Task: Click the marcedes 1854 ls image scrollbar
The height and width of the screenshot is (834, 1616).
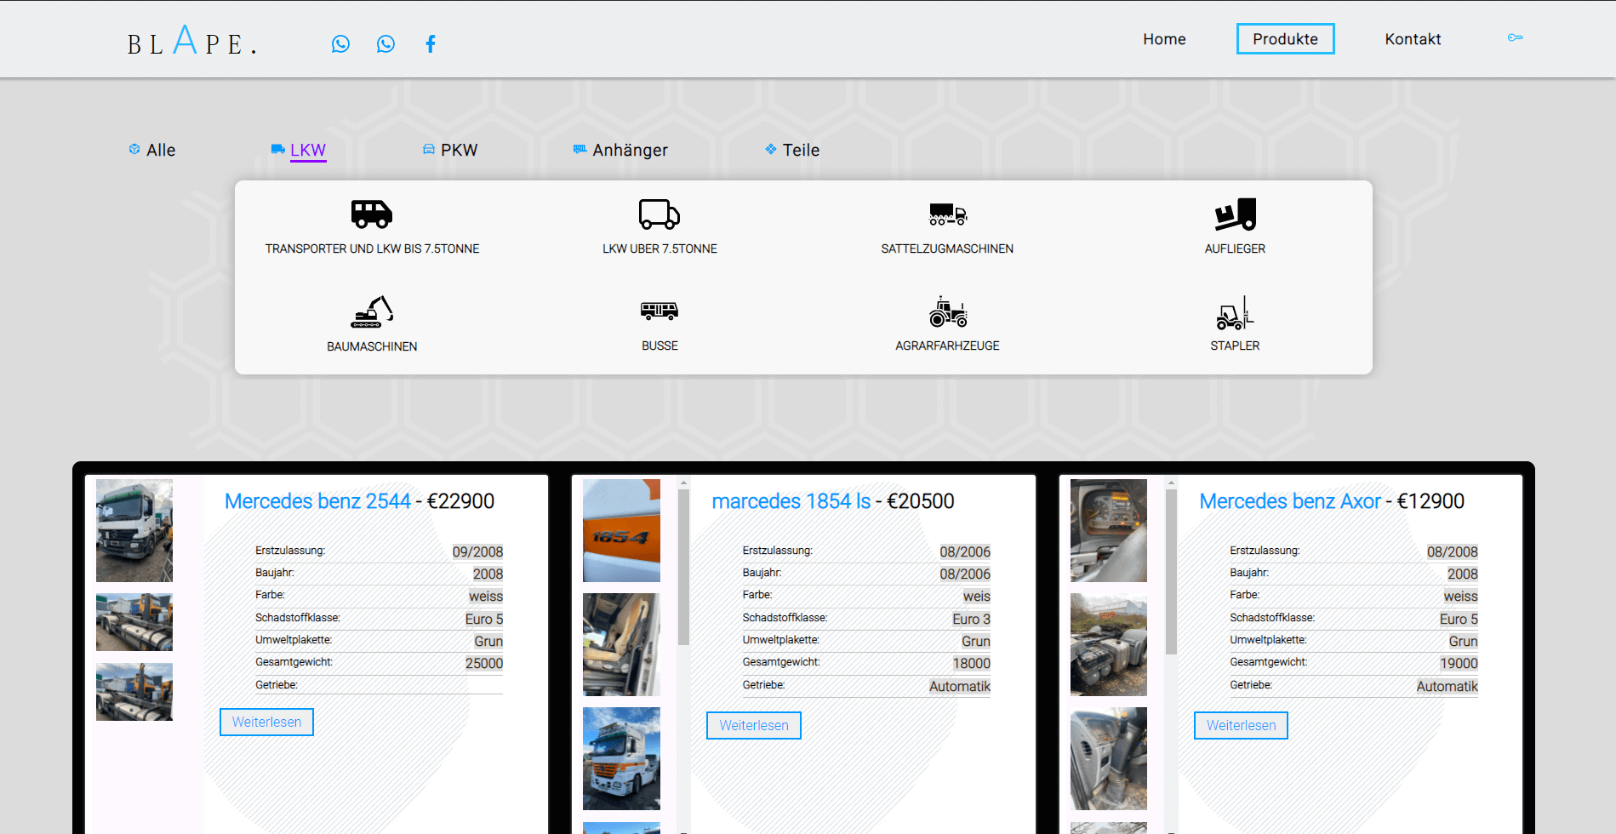Action: [683, 567]
